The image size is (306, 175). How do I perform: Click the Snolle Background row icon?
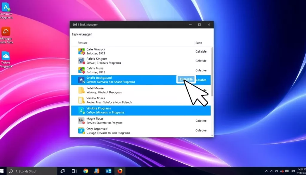(x=81, y=80)
